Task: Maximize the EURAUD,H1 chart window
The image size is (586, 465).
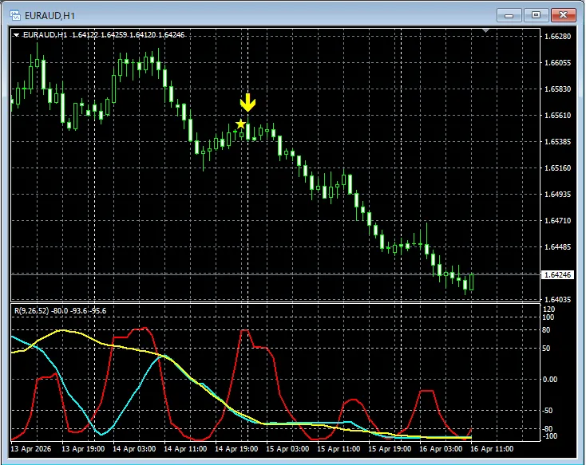Action: (535, 14)
